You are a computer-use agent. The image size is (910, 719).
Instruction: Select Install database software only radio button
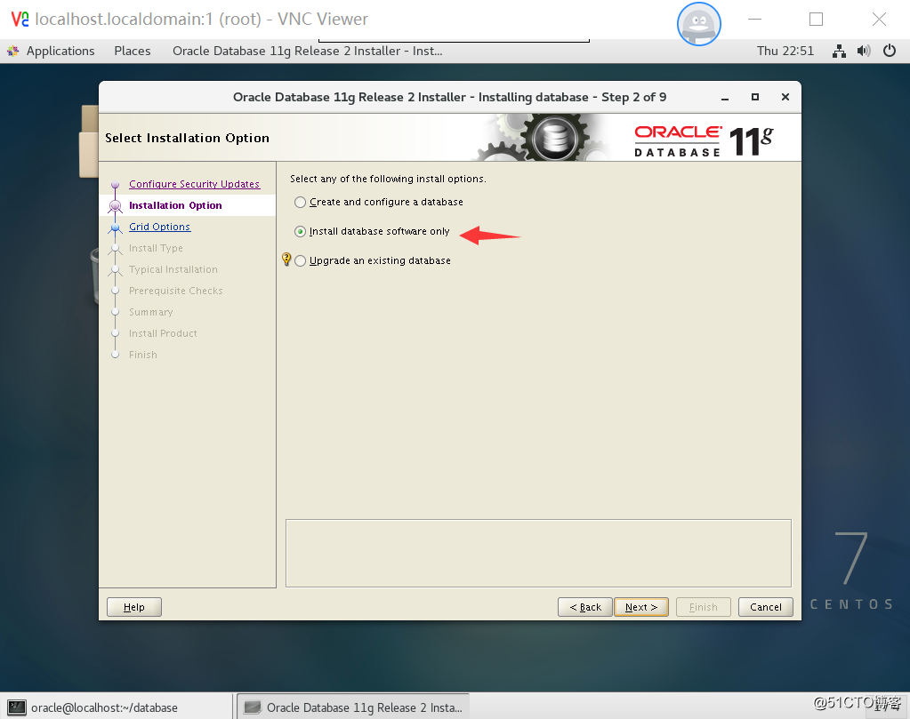click(x=300, y=231)
